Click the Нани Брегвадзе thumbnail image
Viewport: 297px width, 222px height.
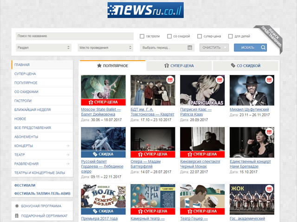(x=252, y=142)
